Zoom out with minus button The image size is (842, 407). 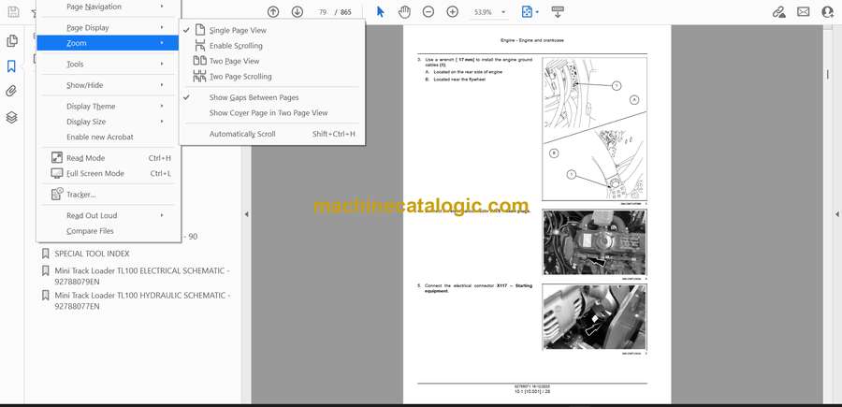point(428,12)
